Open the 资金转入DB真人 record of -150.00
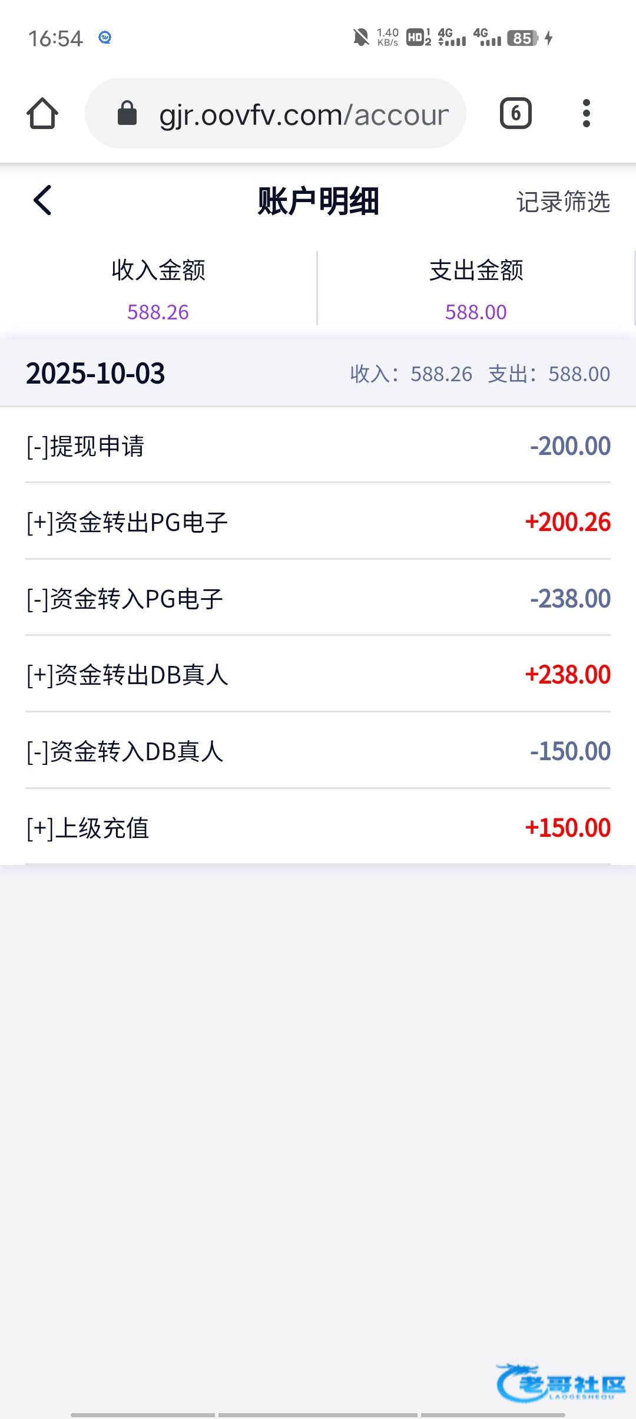 click(318, 751)
